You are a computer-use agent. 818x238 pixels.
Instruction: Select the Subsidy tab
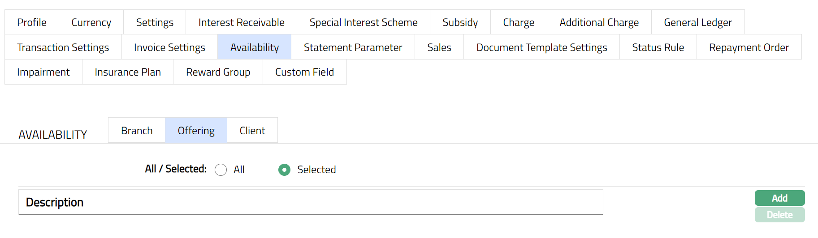460,22
